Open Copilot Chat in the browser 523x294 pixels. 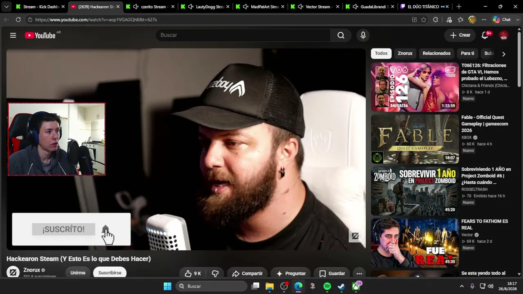point(502,20)
